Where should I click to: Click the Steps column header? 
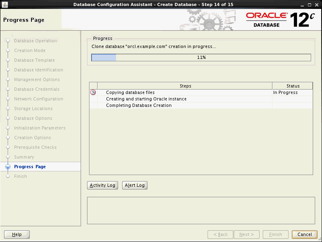(185, 86)
